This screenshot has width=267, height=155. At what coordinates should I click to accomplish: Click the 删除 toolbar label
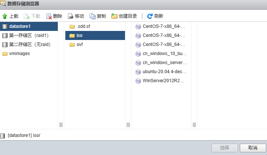click(57, 16)
